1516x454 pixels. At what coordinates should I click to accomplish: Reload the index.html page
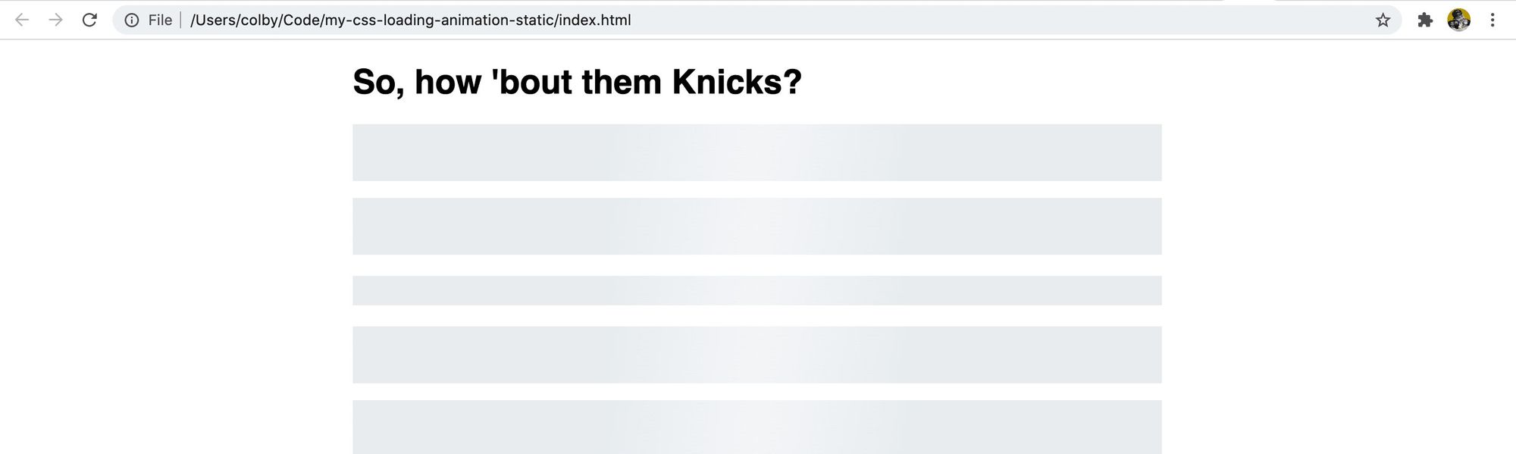click(x=89, y=20)
